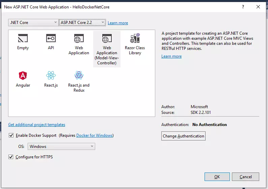Choose the React.js and Redux template icon
The width and height of the screenshot is (268, 189).
pyautogui.click(x=79, y=75)
